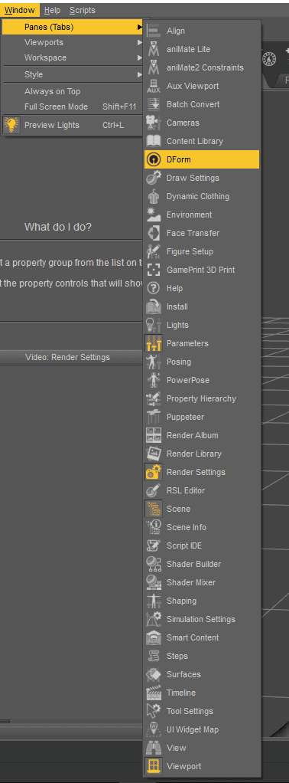289x783 pixels.
Task: Click the RSL Editor icon
Action: tap(154, 490)
